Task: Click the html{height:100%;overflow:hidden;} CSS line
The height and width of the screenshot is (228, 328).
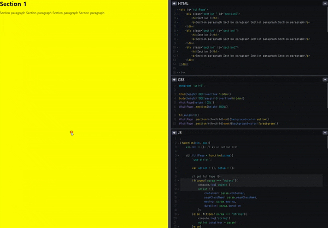Action: (205, 94)
